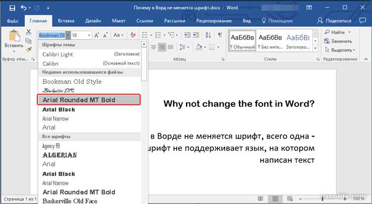Image resolution: width=372 pixels, height=204 pixels.
Task: Click the Cut scissors icon
Action: (x=29, y=32)
